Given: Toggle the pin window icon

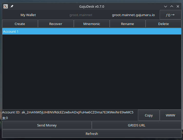Looking at the screenshot, I should (x=12, y=6).
